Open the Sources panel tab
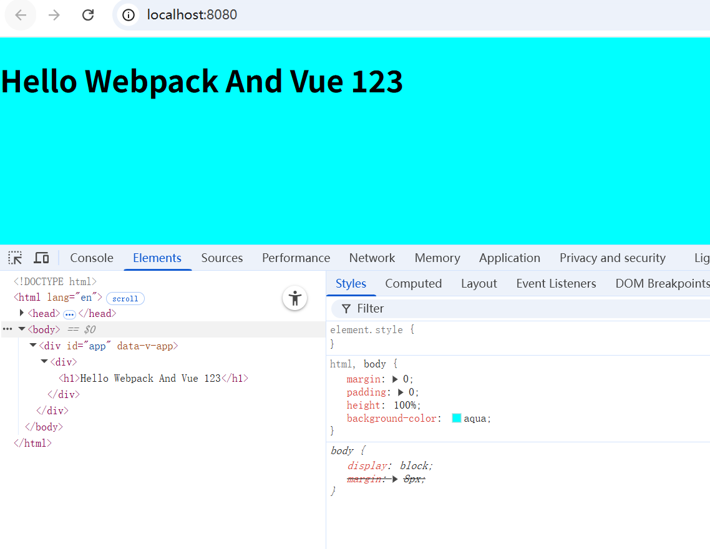This screenshot has height=549, width=710. tap(222, 258)
